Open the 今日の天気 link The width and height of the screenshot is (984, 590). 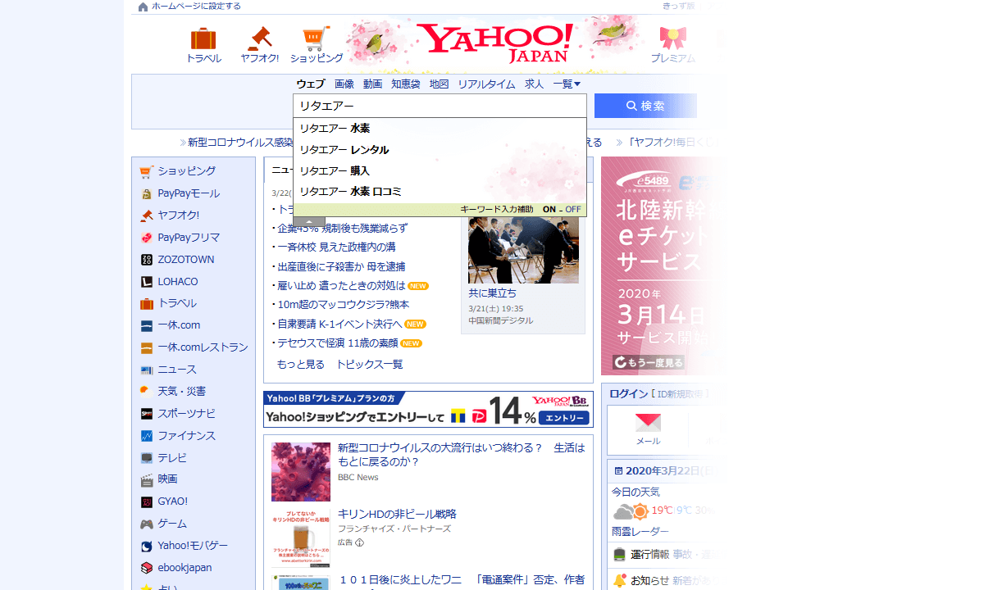click(x=635, y=492)
